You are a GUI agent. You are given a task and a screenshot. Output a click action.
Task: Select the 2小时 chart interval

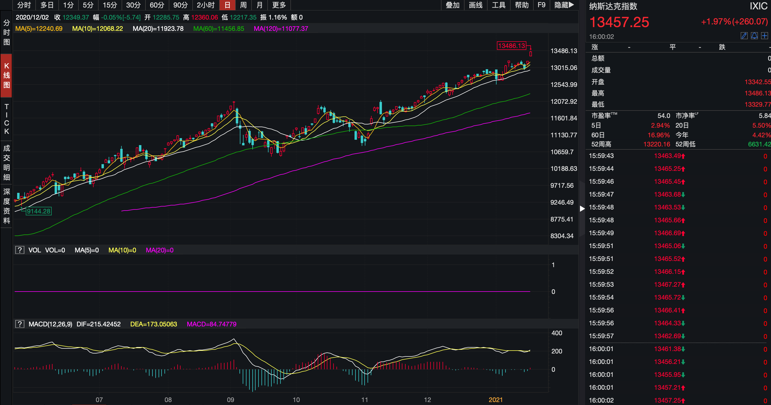pyautogui.click(x=206, y=5)
